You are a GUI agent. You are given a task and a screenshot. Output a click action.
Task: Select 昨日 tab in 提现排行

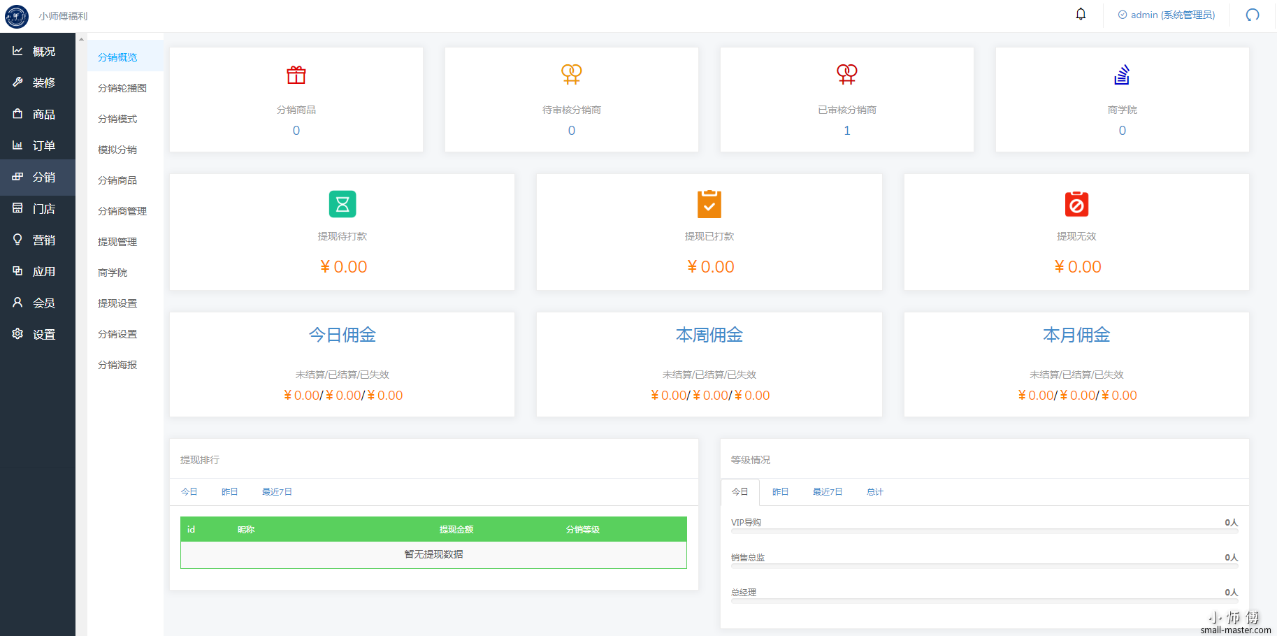(230, 492)
